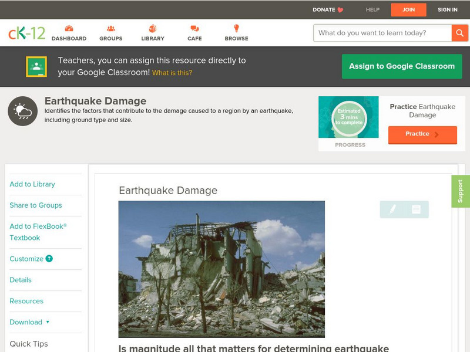Open the Dashboard via its gauge icon
The image size is (470, 352).
point(70,28)
